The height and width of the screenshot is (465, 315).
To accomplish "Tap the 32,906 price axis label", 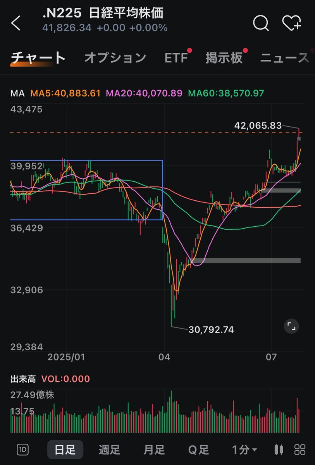I will (x=26, y=290).
